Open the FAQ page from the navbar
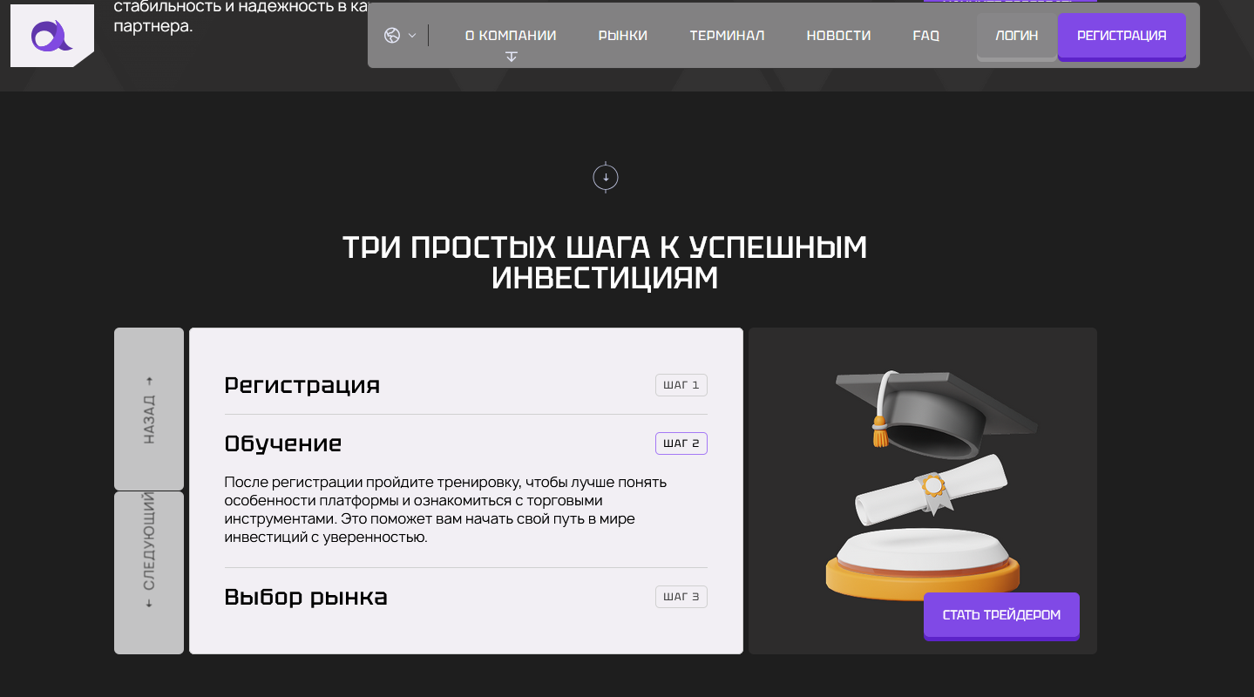 pos(925,35)
